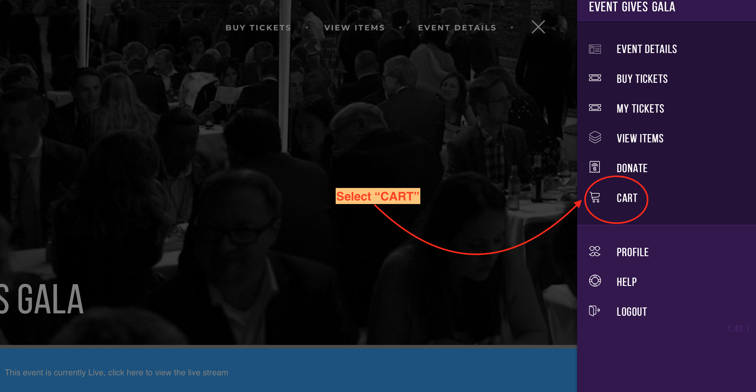The image size is (756, 392).
Task: Close the side menu with X
Action: [538, 27]
